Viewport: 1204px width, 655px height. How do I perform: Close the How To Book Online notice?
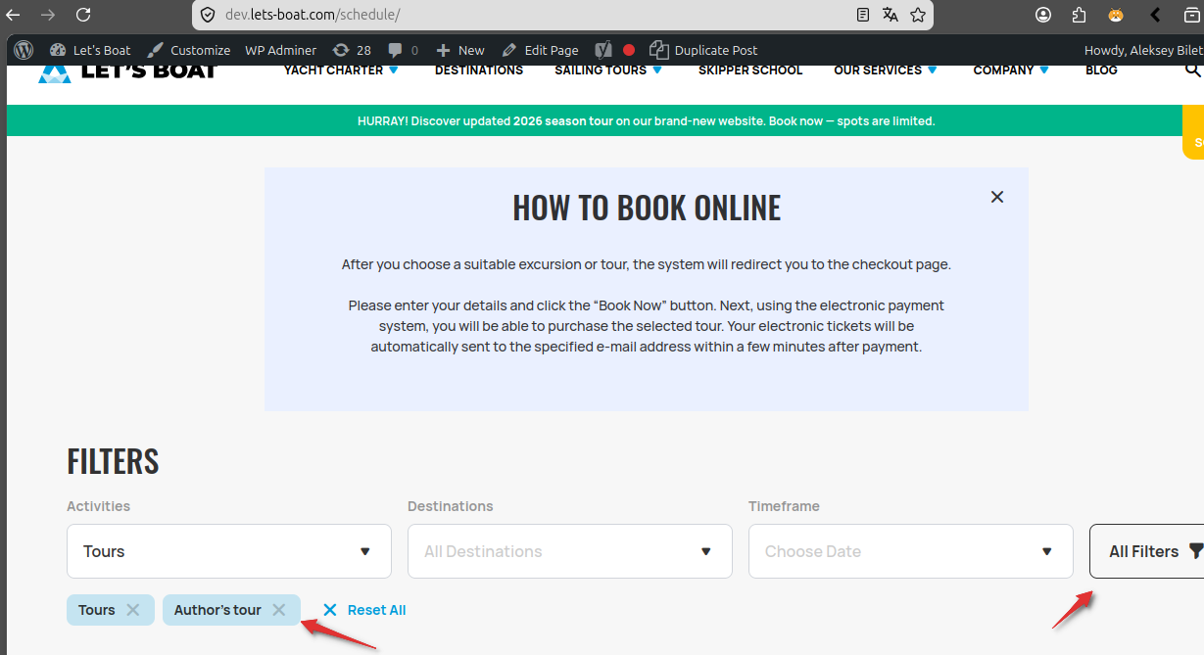tap(997, 197)
